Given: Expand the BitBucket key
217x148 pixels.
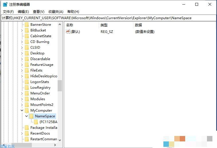Looking at the screenshot, I should pyautogui.click(x=22, y=30).
